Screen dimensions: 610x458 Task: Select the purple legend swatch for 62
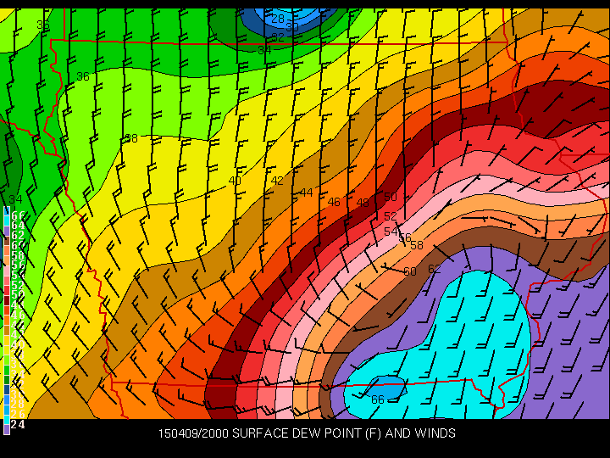pos(7,231)
